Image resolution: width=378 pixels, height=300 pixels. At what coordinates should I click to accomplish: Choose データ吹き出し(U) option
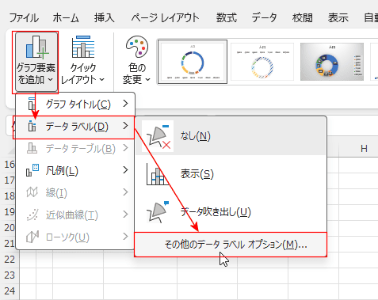pyautogui.click(x=231, y=212)
